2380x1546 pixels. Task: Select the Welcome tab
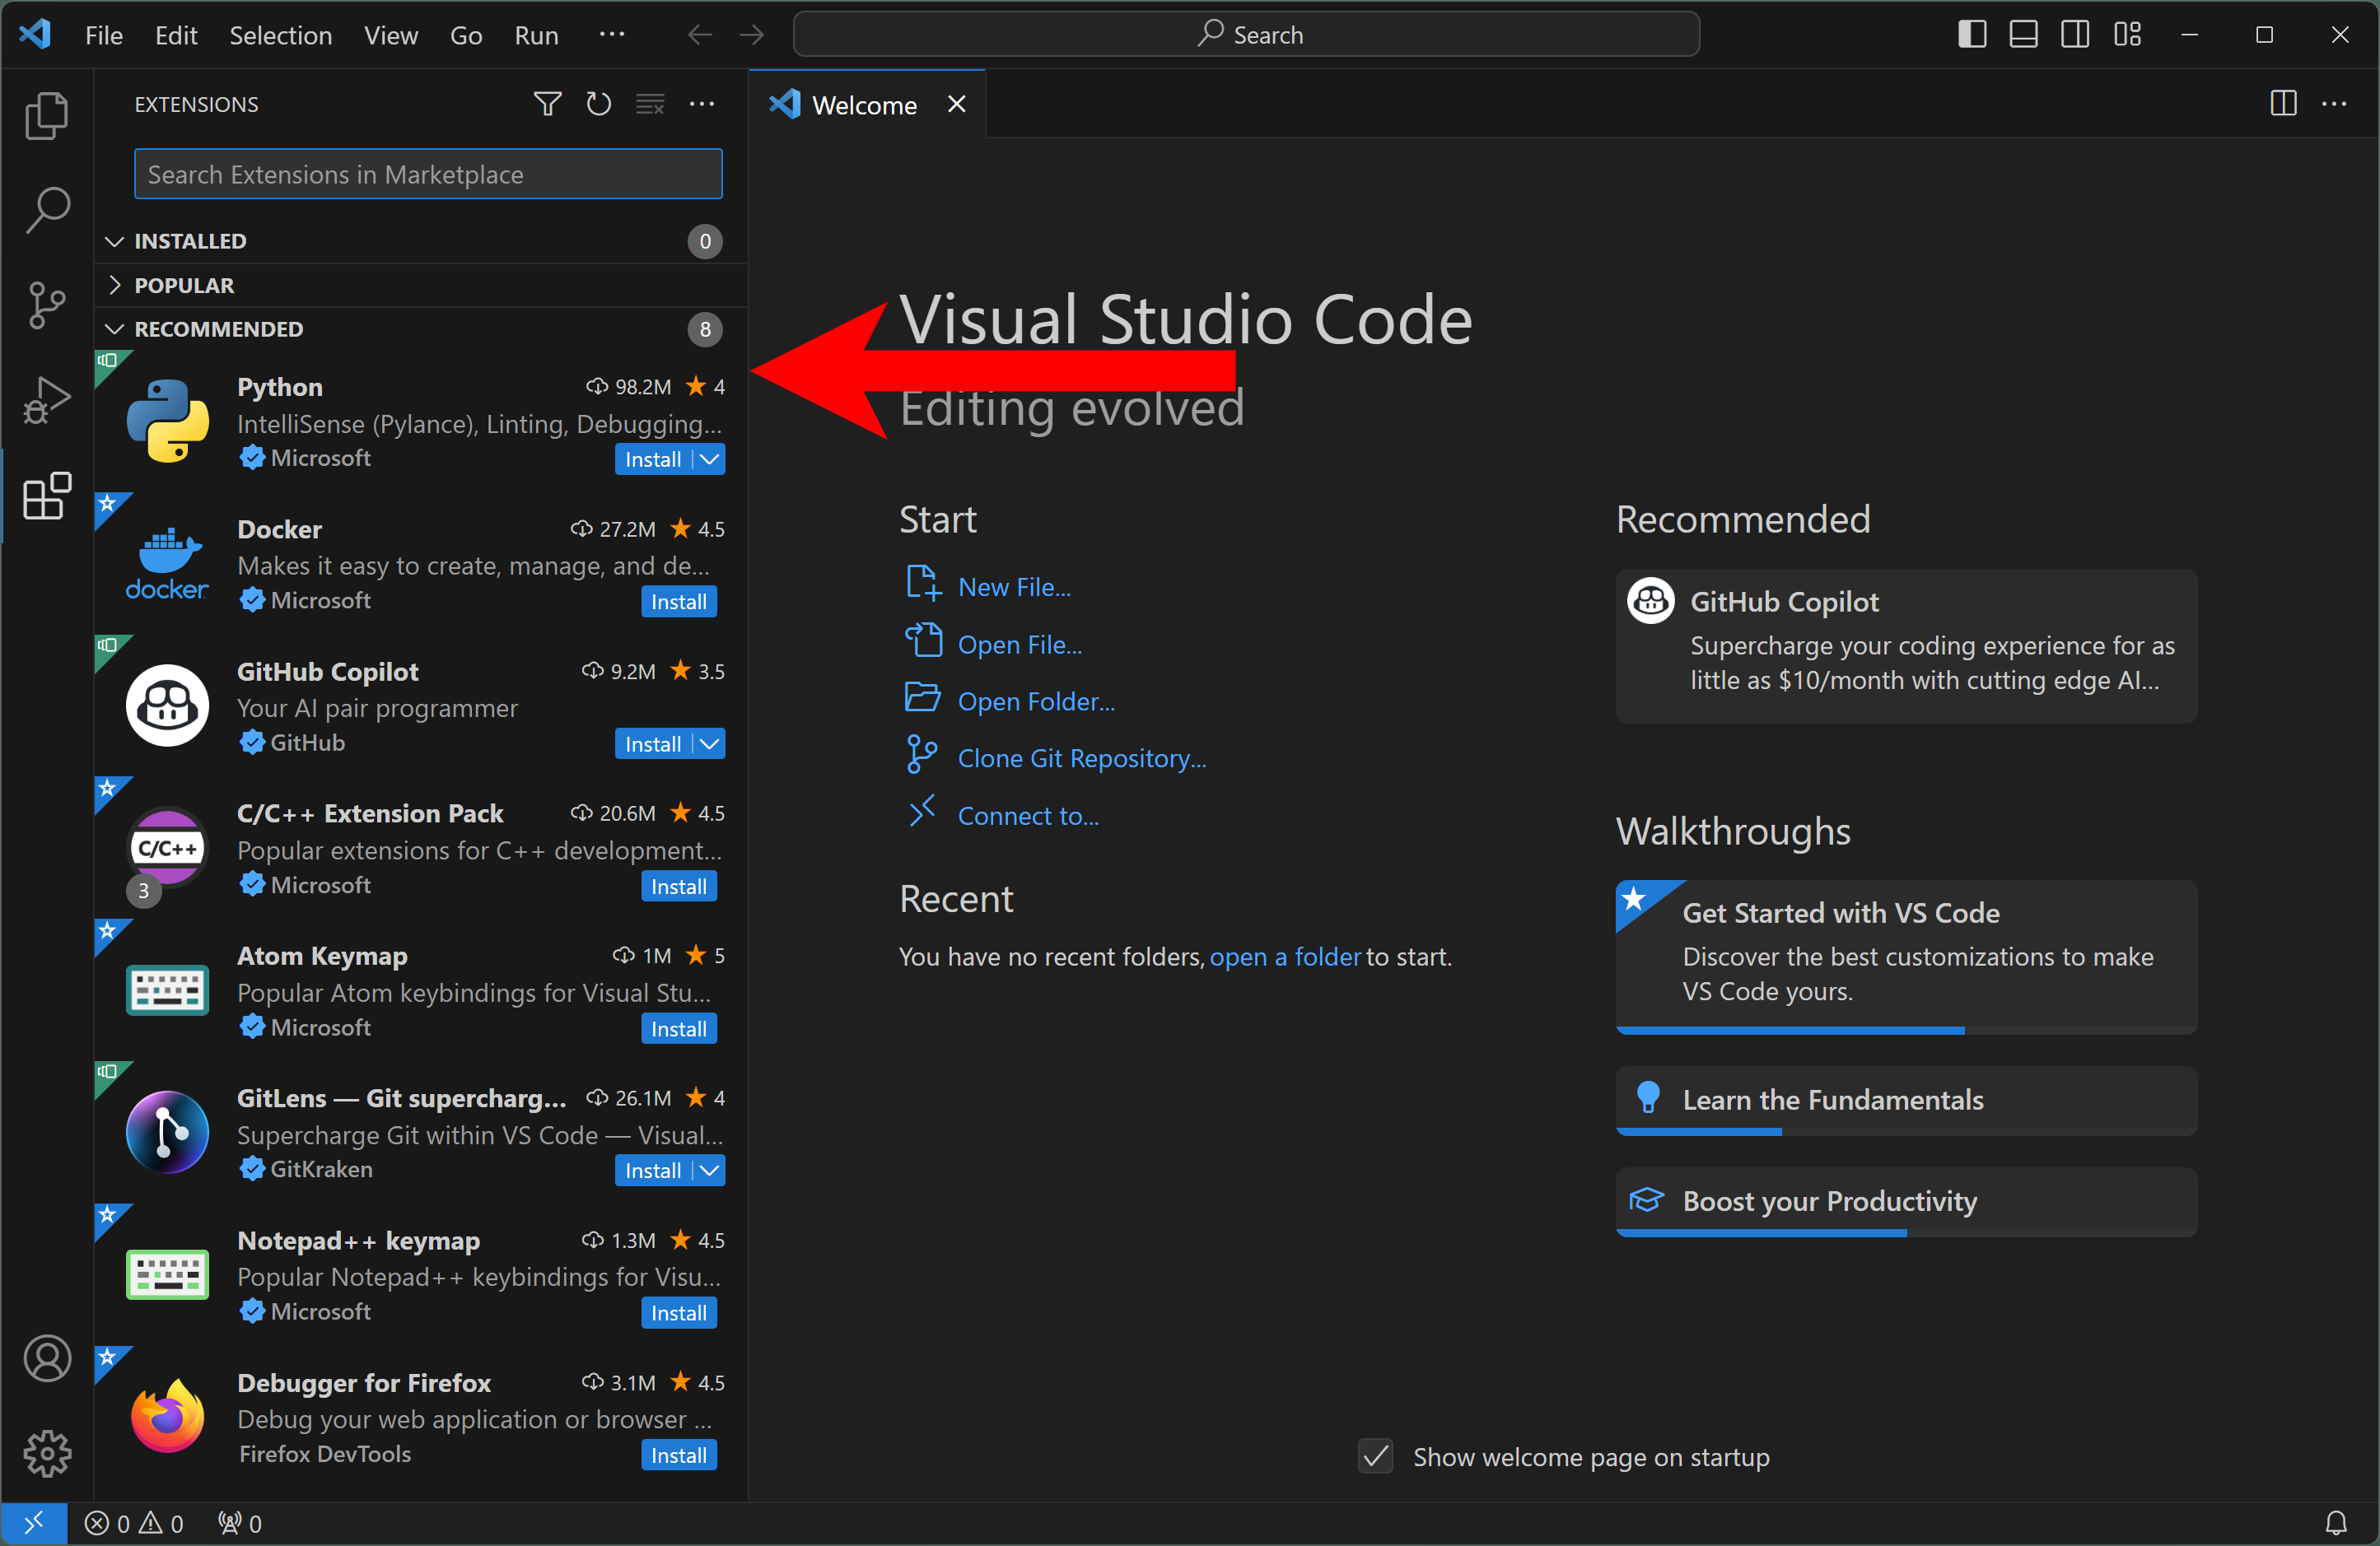(x=868, y=104)
